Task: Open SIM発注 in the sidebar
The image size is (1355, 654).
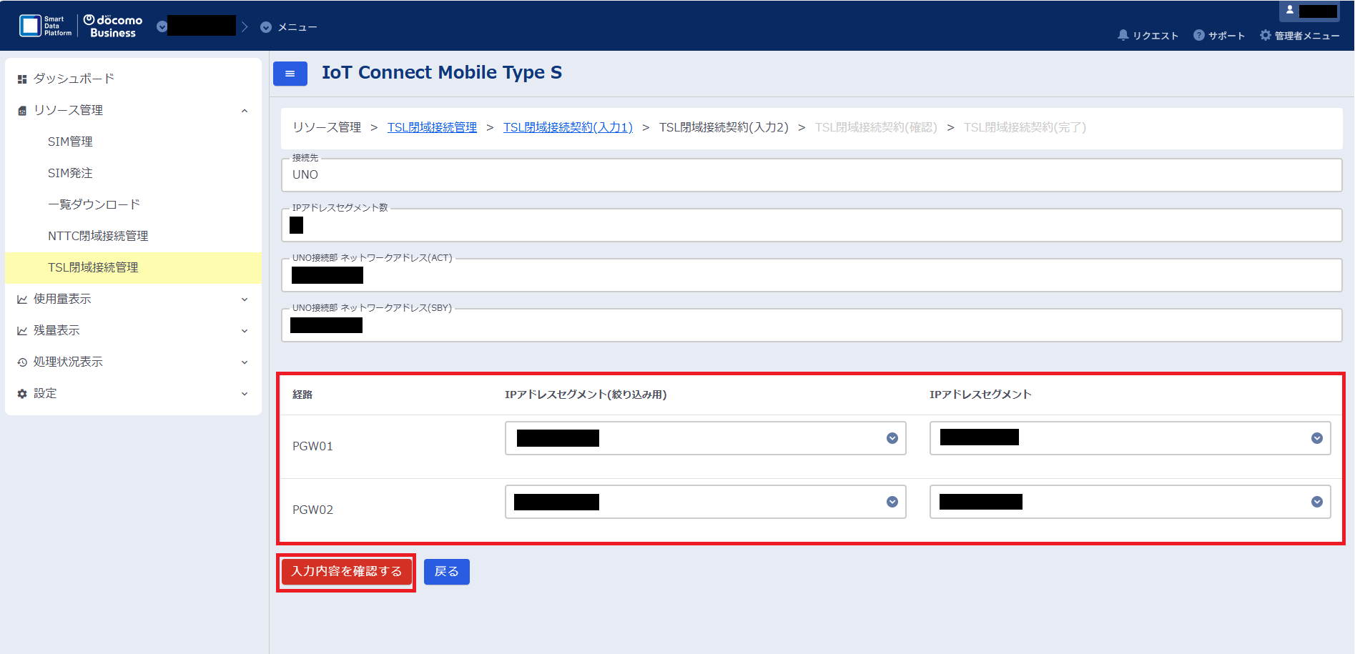Action: pyautogui.click(x=133, y=173)
